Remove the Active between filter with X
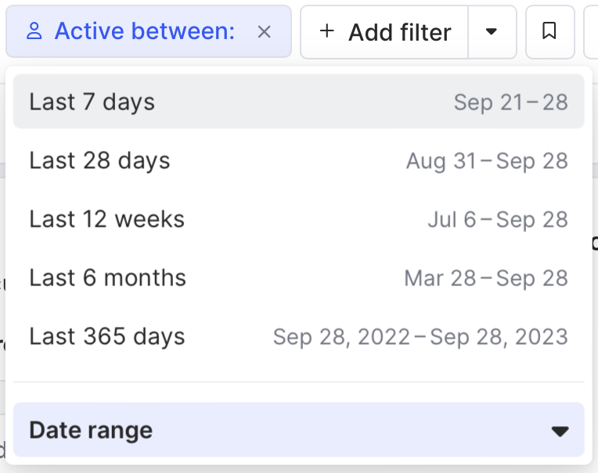This screenshot has width=598, height=473. coord(265,32)
